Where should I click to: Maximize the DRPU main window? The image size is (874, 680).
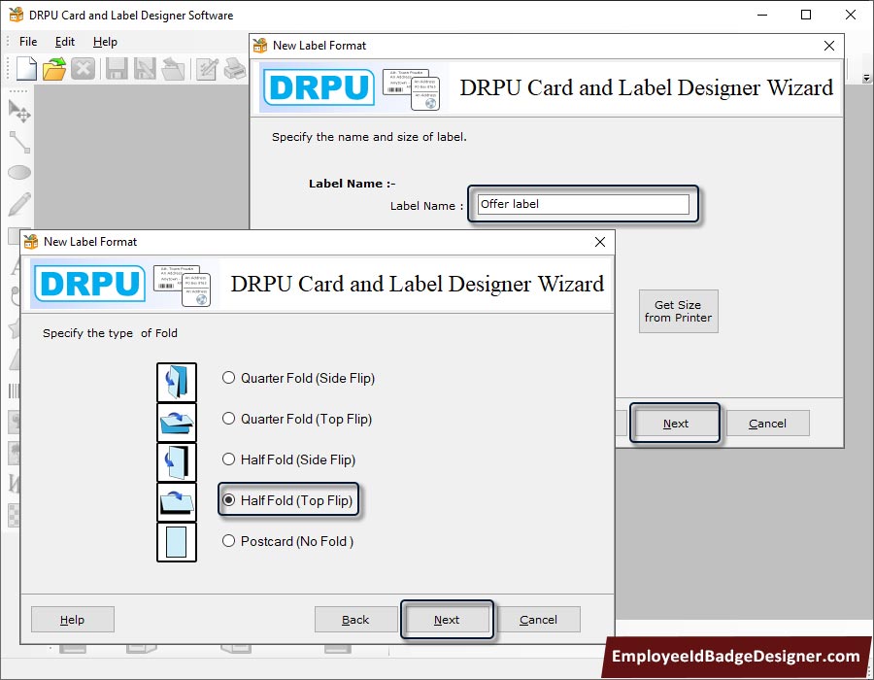(x=806, y=15)
